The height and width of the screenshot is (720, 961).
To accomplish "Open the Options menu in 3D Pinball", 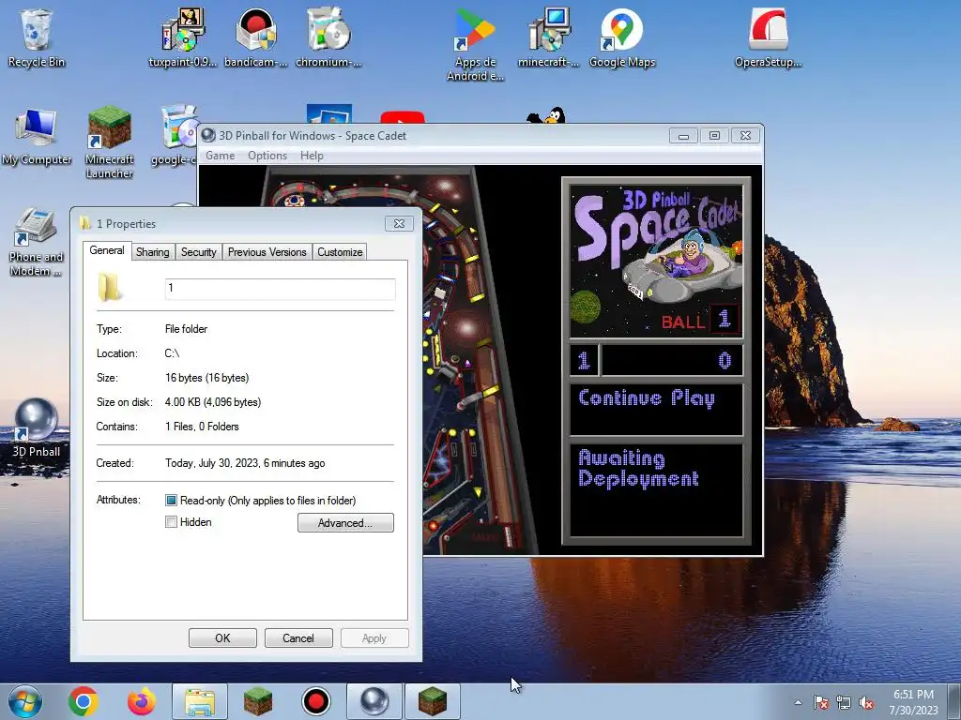I will (x=267, y=156).
